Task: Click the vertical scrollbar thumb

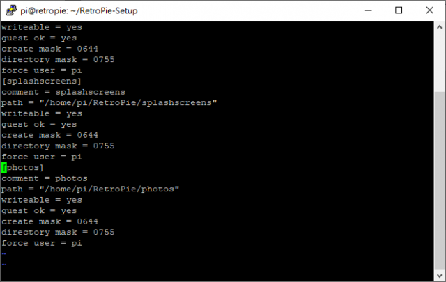Action: (x=440, y=180)
